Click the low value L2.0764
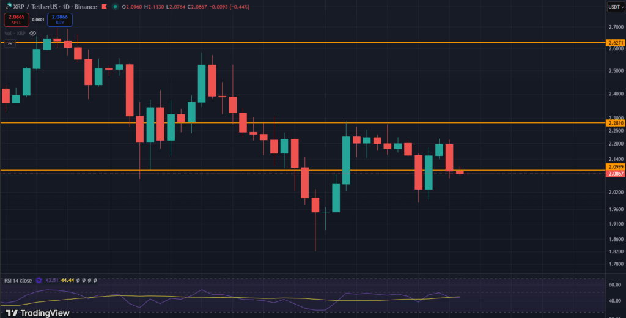This screenshot has height=318, width=626. (x=175, y=7)
